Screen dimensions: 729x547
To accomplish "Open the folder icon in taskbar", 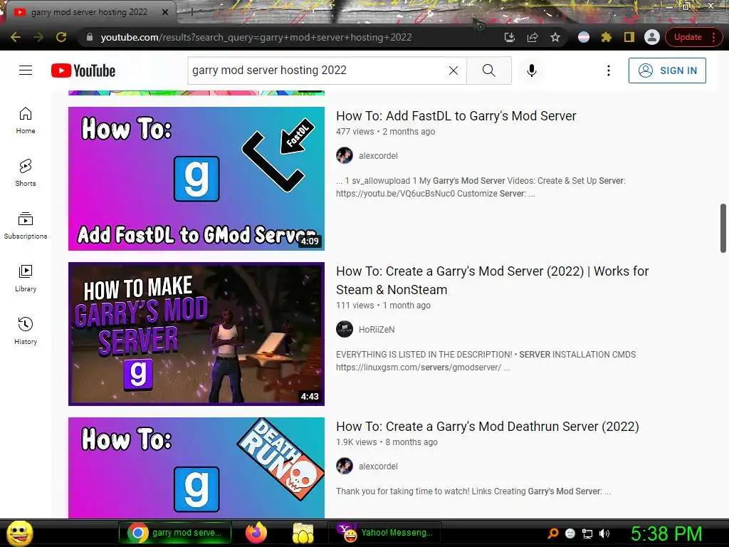I will point(303,533).
